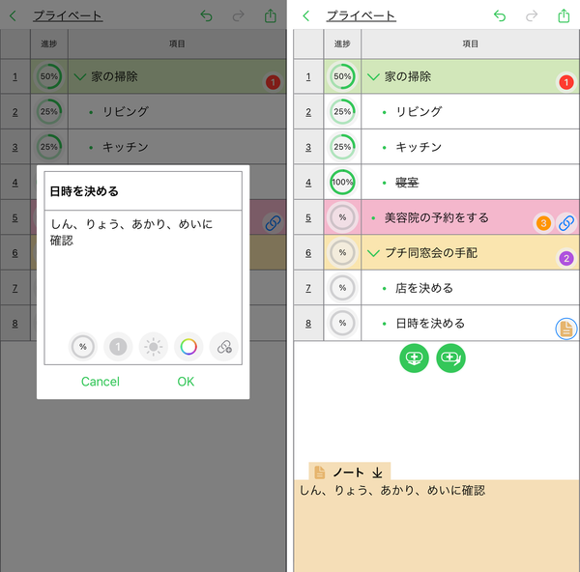The height and width of the screenshot is (572, 580).
Task: Open the note icon on 日時を決める row
Action: [x=566, y=329]
